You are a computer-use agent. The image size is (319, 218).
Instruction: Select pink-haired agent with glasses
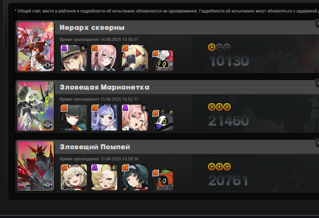(104, 58)
